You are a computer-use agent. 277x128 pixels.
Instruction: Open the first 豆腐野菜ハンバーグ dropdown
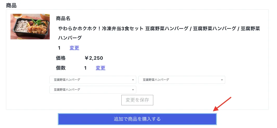coord(93,80)
